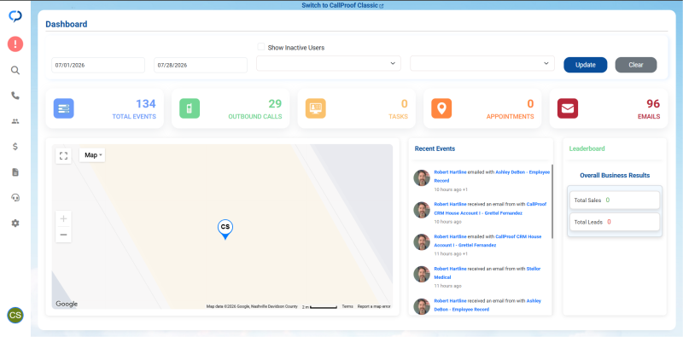Enable Show Inactive Users checkbox
This screenshot has width=683, height=337.
tap(261, 47)
